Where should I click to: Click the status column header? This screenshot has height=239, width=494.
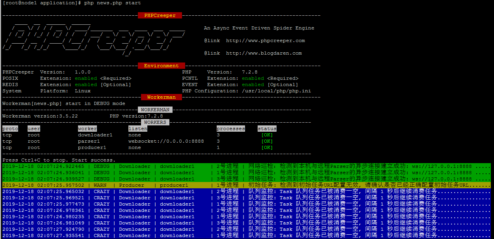pyautogui.click(x=267, y=129)
